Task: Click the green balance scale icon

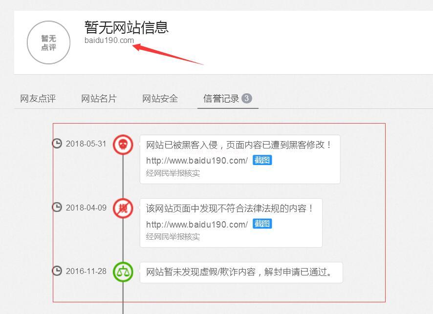Action: (123, 272)
